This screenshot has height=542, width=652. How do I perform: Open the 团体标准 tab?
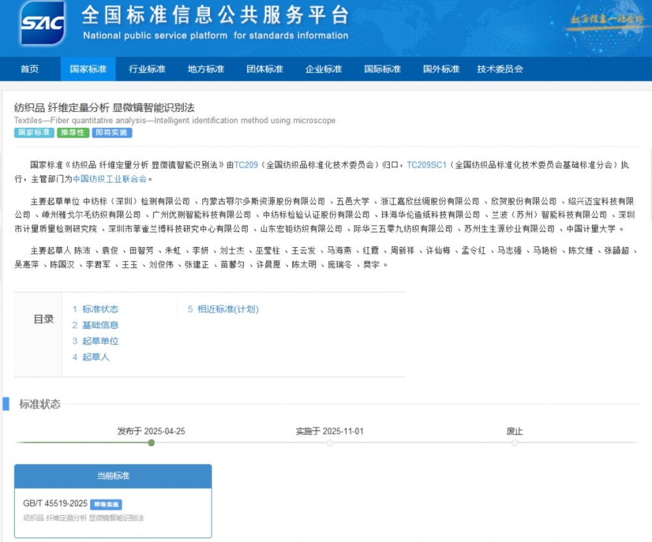coord(265,69)
